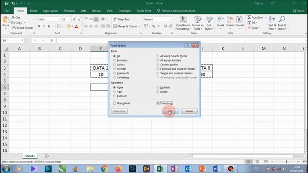Click OK in Paste Special dialog
The image size is (308, 173).
pyautogui.click(x=170, y=111)
